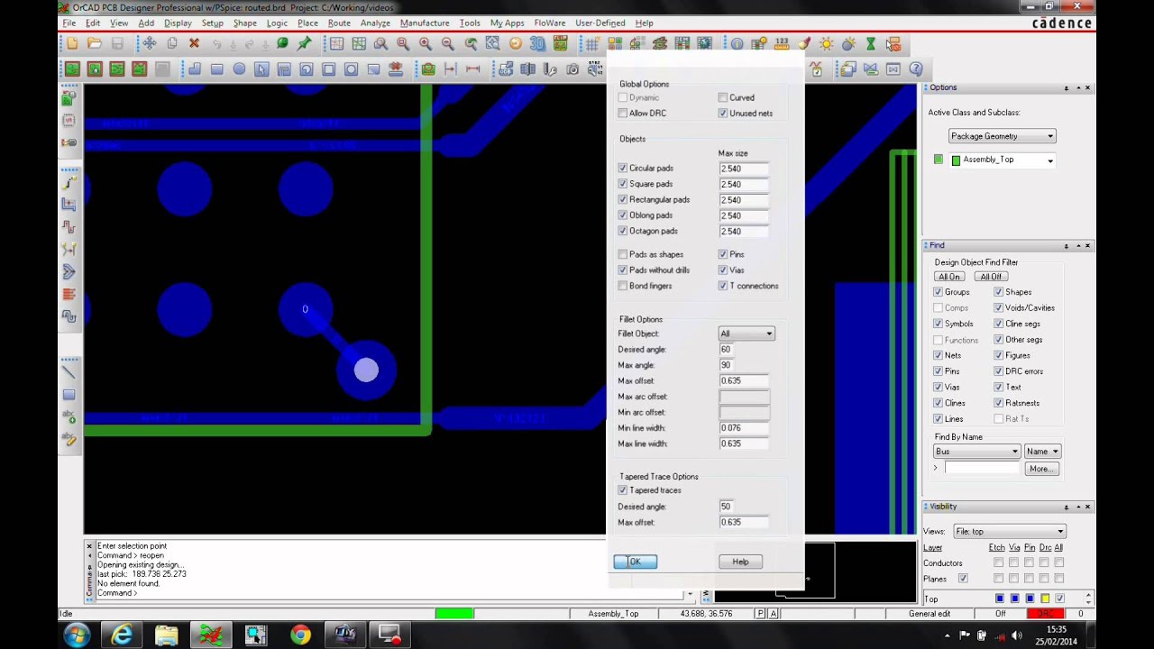Click the grid toggle icon
The height and width of the screenshot is (649, 1154).
tap(592, 43)
